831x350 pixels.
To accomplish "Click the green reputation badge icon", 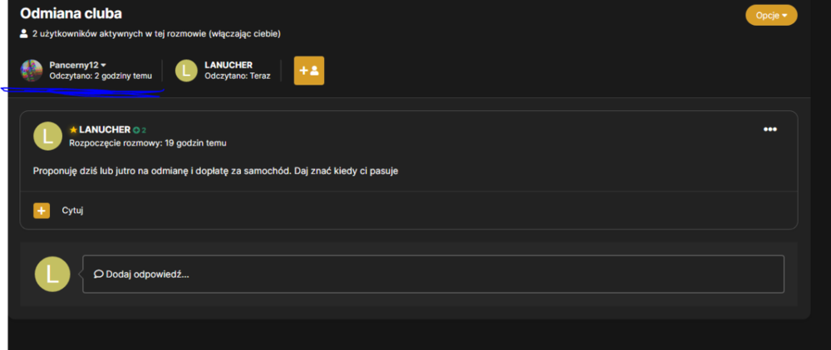I will click(136, 130).
